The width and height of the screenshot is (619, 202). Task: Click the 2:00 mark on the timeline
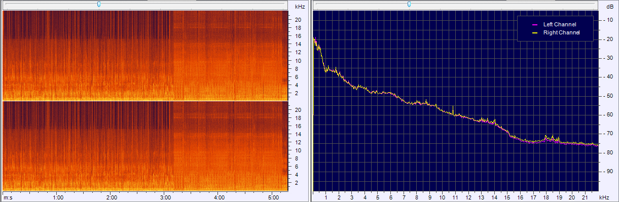point(112,196)
